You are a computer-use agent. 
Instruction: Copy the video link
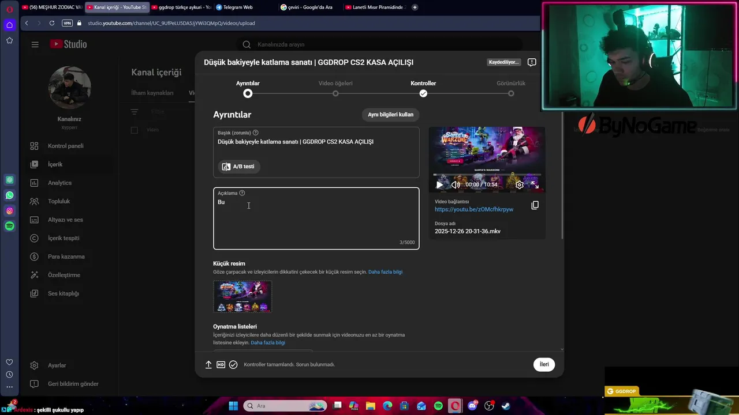click(535, 205)
